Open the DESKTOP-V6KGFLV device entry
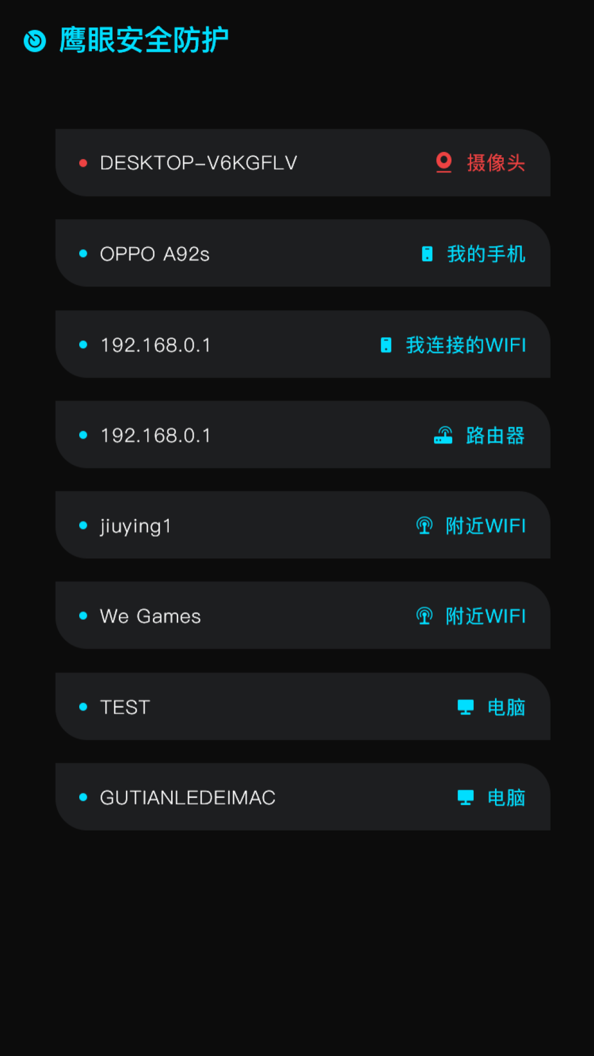Screen dimensions: 594x1056 198,163
